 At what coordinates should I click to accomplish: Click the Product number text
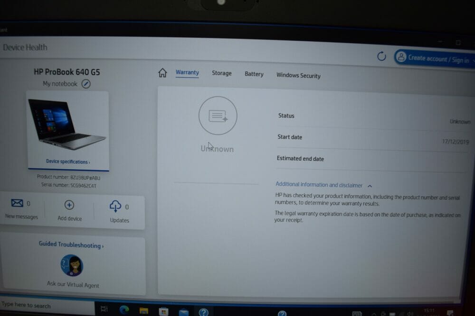coord(68,177)
